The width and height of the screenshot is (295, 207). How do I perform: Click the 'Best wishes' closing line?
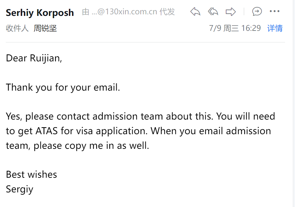tap(31, 174)
